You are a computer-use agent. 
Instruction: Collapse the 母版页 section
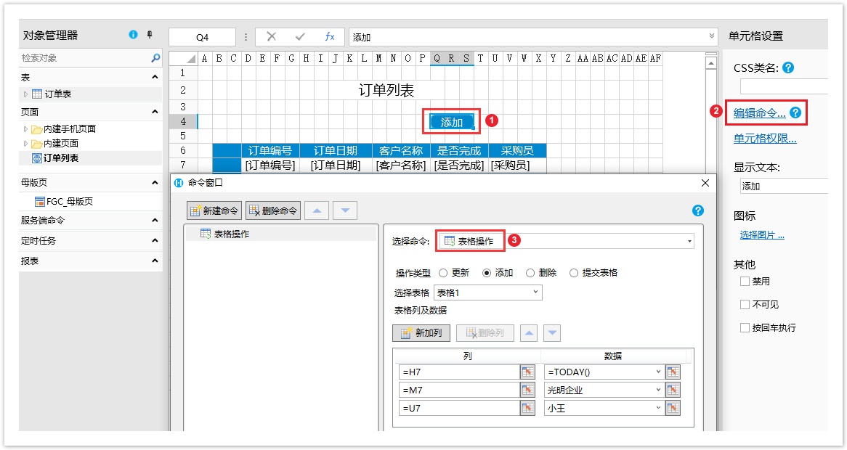pyautogui.click(x=155, y=183)
